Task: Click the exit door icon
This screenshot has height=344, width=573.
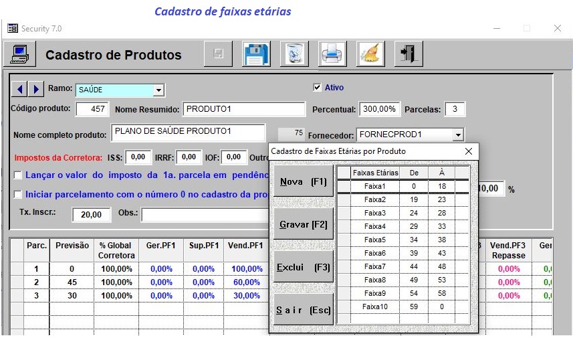Action: pos(409,54)
